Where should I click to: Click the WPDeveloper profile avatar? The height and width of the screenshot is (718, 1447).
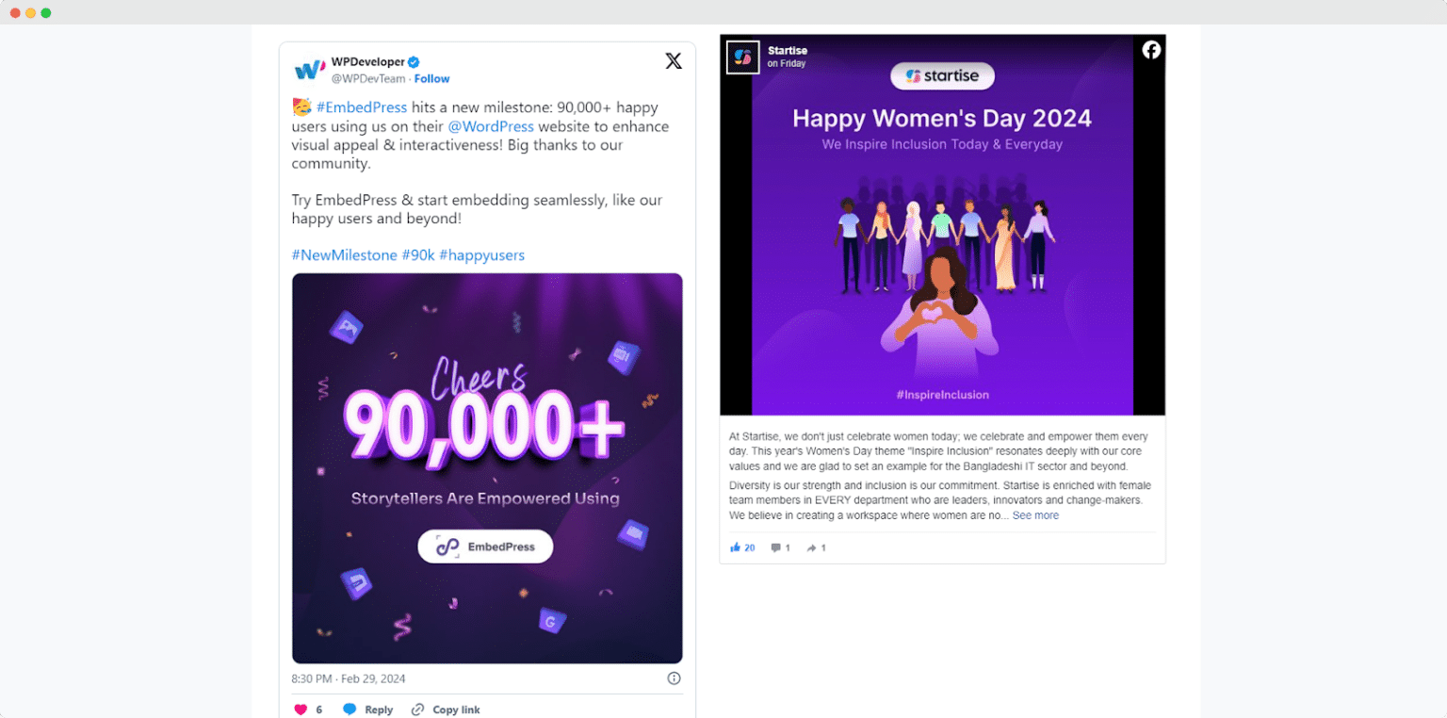point(310,70)
